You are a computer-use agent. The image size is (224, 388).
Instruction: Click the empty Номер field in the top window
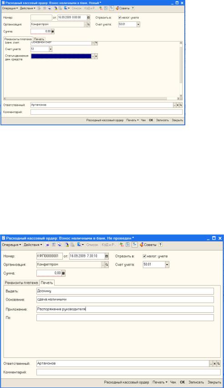pyautogui.click(x=41, y=18)
